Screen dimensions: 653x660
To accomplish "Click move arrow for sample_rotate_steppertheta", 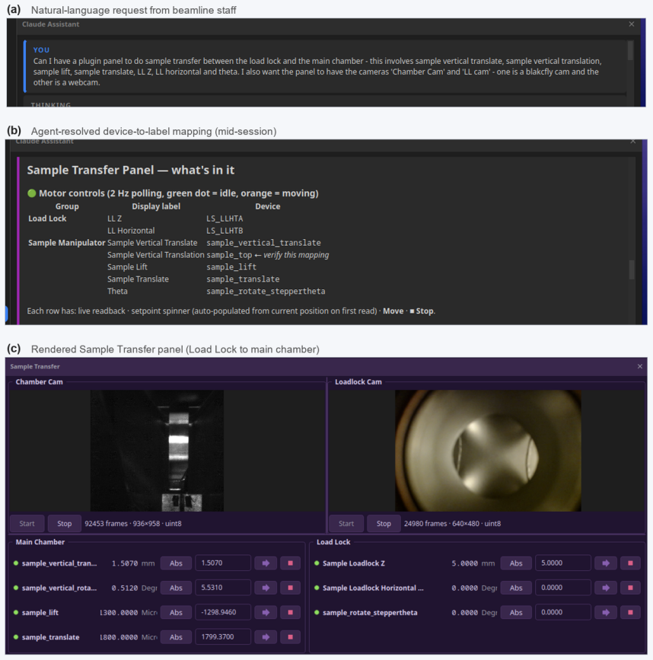I will click(606, 613).
